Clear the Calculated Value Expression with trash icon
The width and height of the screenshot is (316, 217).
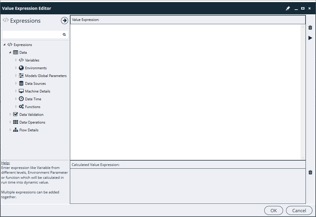coord(310,172)
